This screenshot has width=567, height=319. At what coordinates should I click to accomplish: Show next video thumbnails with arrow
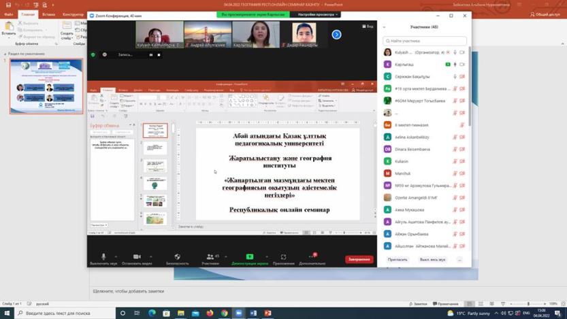point(336,34)
